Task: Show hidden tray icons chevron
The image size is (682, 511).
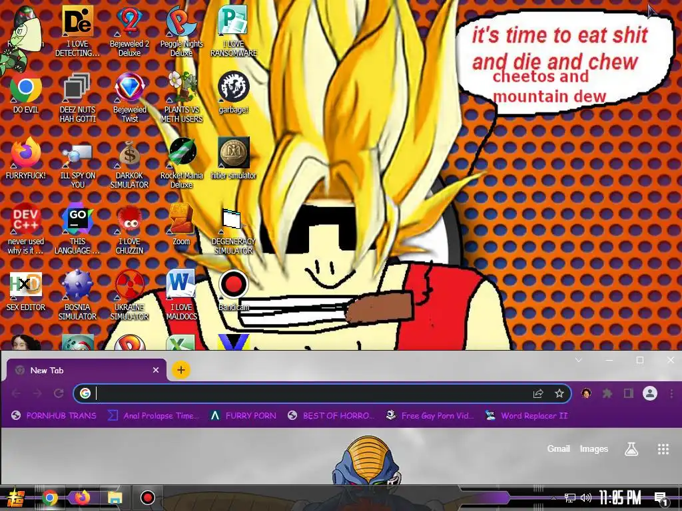Action: (553, 498)
